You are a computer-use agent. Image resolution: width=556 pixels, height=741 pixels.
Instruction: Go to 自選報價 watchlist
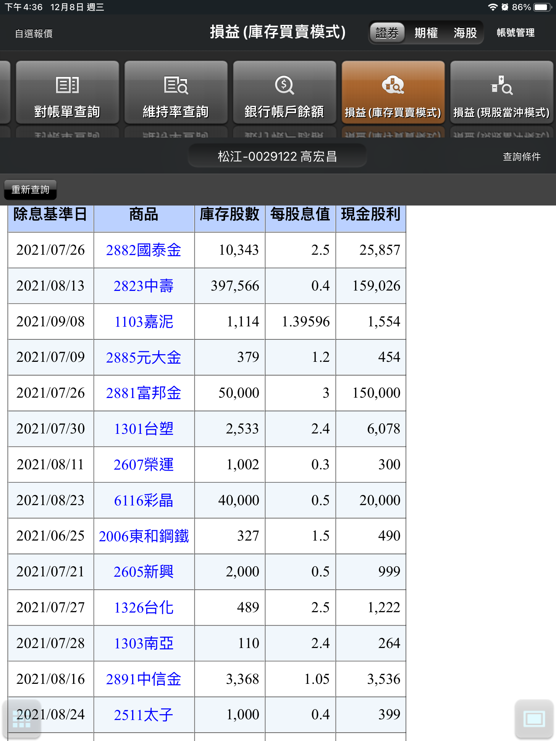pyautogui.click(x=34, y=34)
